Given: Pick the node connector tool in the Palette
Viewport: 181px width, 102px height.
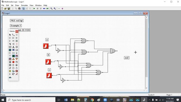Looking at the screenshot, I should (17, 35).
